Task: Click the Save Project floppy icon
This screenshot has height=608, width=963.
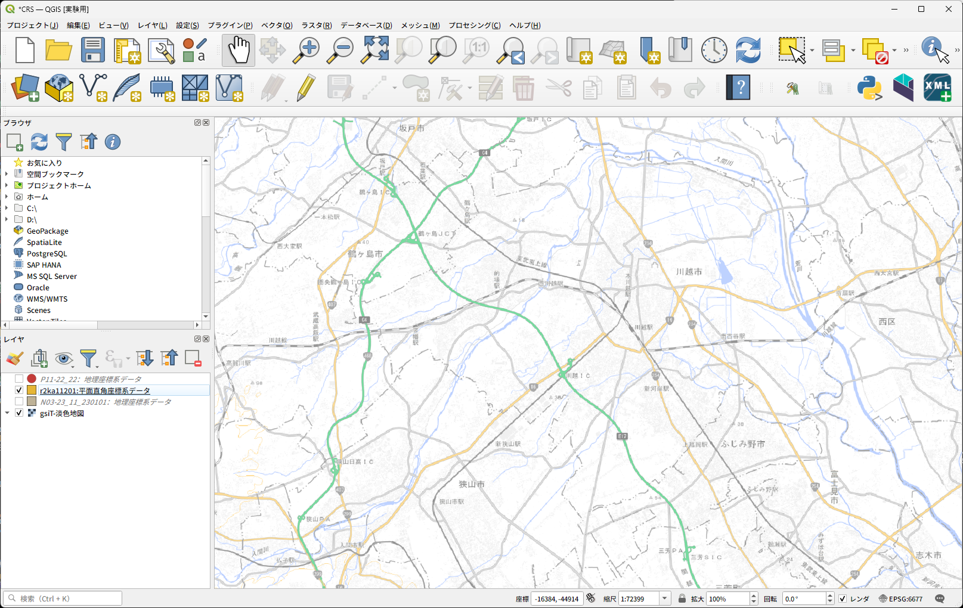Action: [93, 49]
